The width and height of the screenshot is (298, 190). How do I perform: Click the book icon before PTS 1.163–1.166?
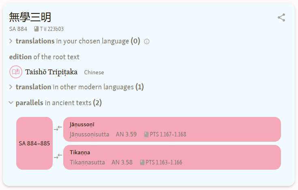coord(142,162)
